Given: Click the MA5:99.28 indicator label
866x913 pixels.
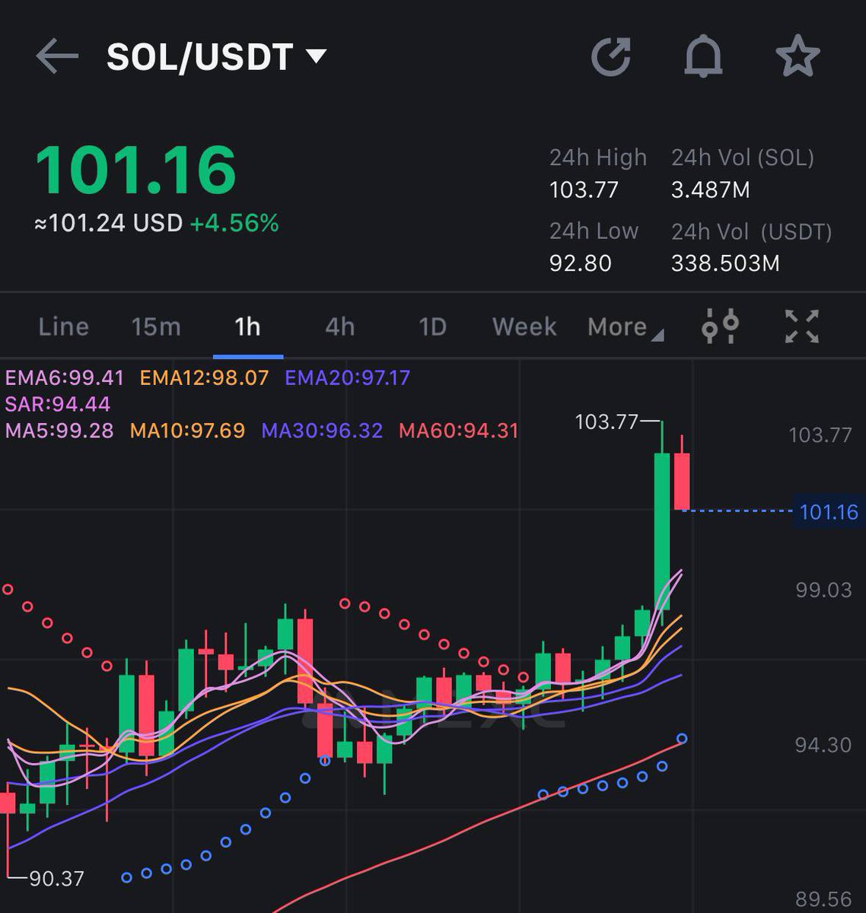Looking at the screenshot, I should pos(59,431).
